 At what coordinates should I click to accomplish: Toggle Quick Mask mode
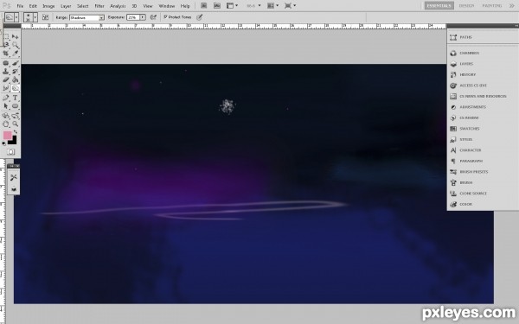[11, 152]
